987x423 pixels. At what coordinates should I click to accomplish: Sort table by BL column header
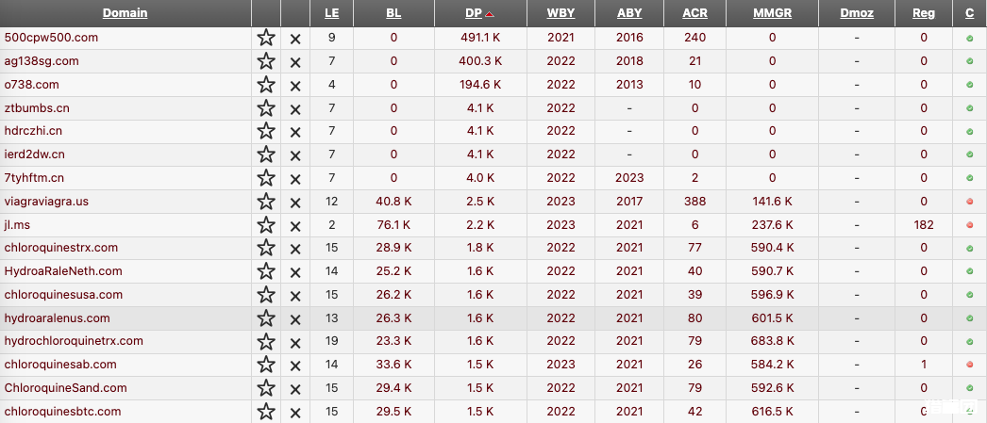[393, 13]
